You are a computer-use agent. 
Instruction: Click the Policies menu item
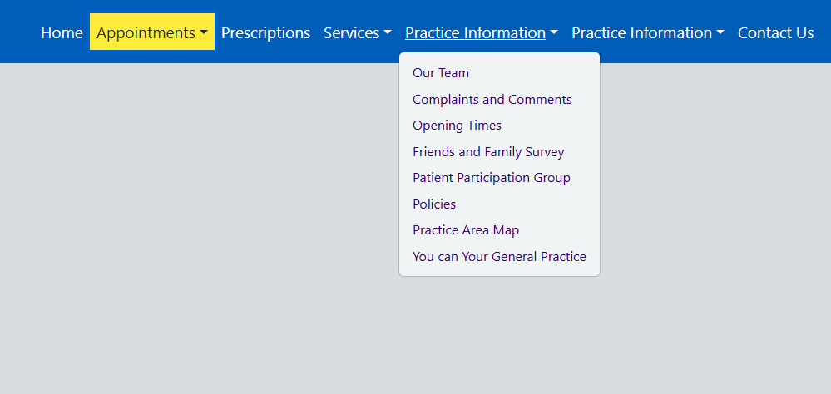pos(434,204)
